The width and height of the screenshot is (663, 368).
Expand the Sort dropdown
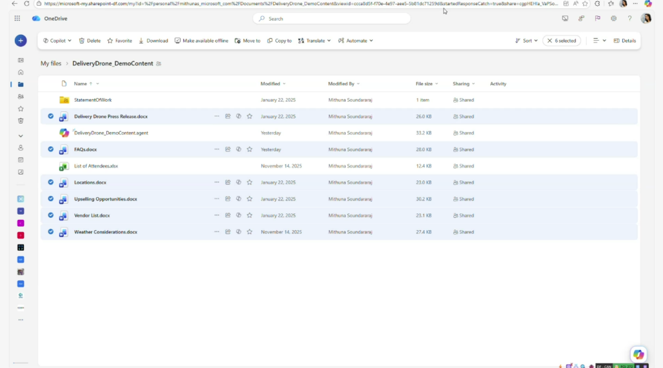click(526, 41)
